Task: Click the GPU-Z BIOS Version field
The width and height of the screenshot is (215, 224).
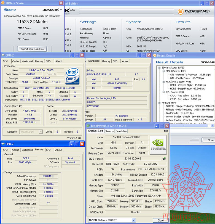Action: click(133, 159)
